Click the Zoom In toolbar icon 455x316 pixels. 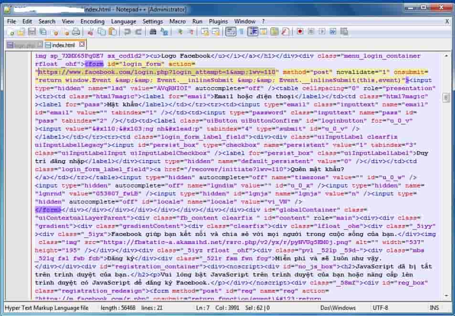coord(180,31)
